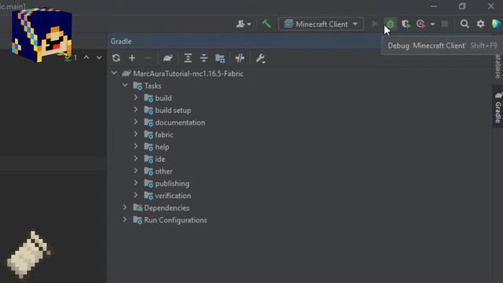This screenshot has width=503, height=283.
Task: Click the Debug 'Minecraft Client' bug icon
Action: coord(391,24)
